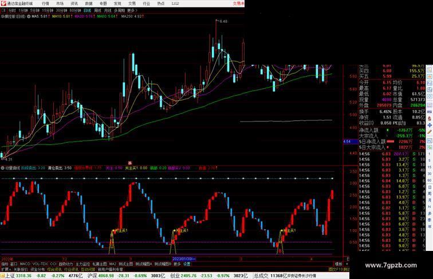Open the 行业 menu
The height and width of the screenshot is (279, 433).
(147, 3)
